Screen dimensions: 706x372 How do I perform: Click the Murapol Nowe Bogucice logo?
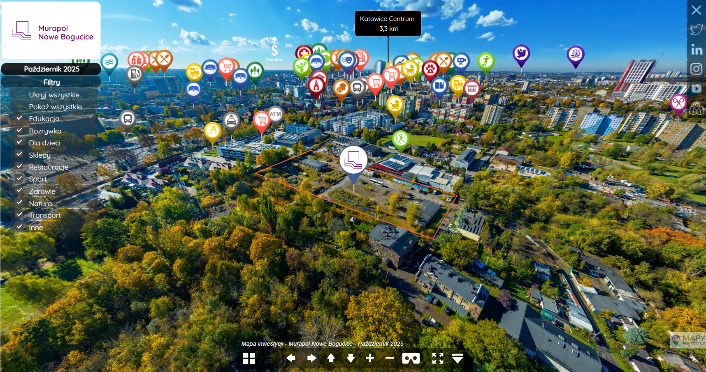click(x=51, y=31)
